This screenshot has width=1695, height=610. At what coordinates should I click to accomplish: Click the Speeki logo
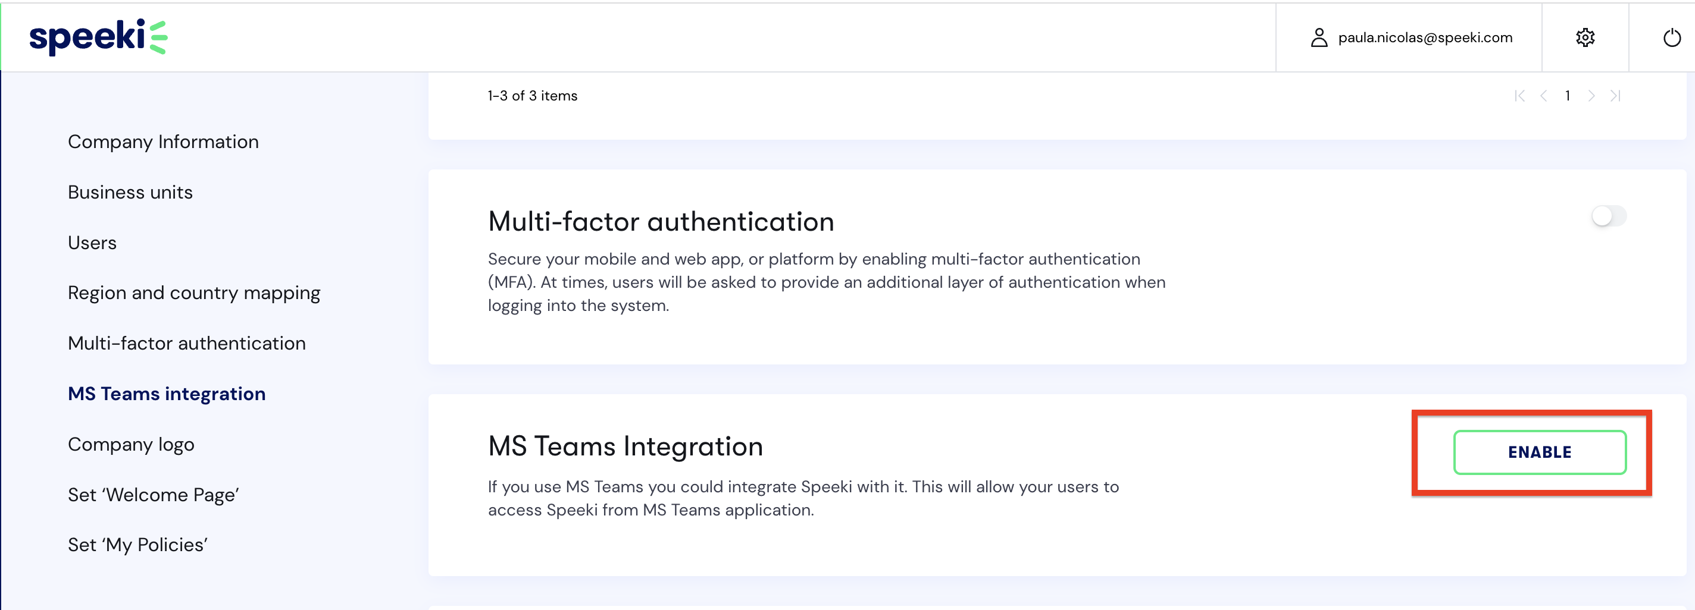pos(98,37)
